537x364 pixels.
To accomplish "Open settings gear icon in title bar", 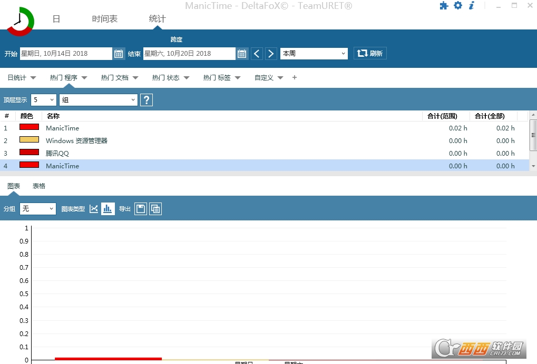I will (x=458, y=5).
